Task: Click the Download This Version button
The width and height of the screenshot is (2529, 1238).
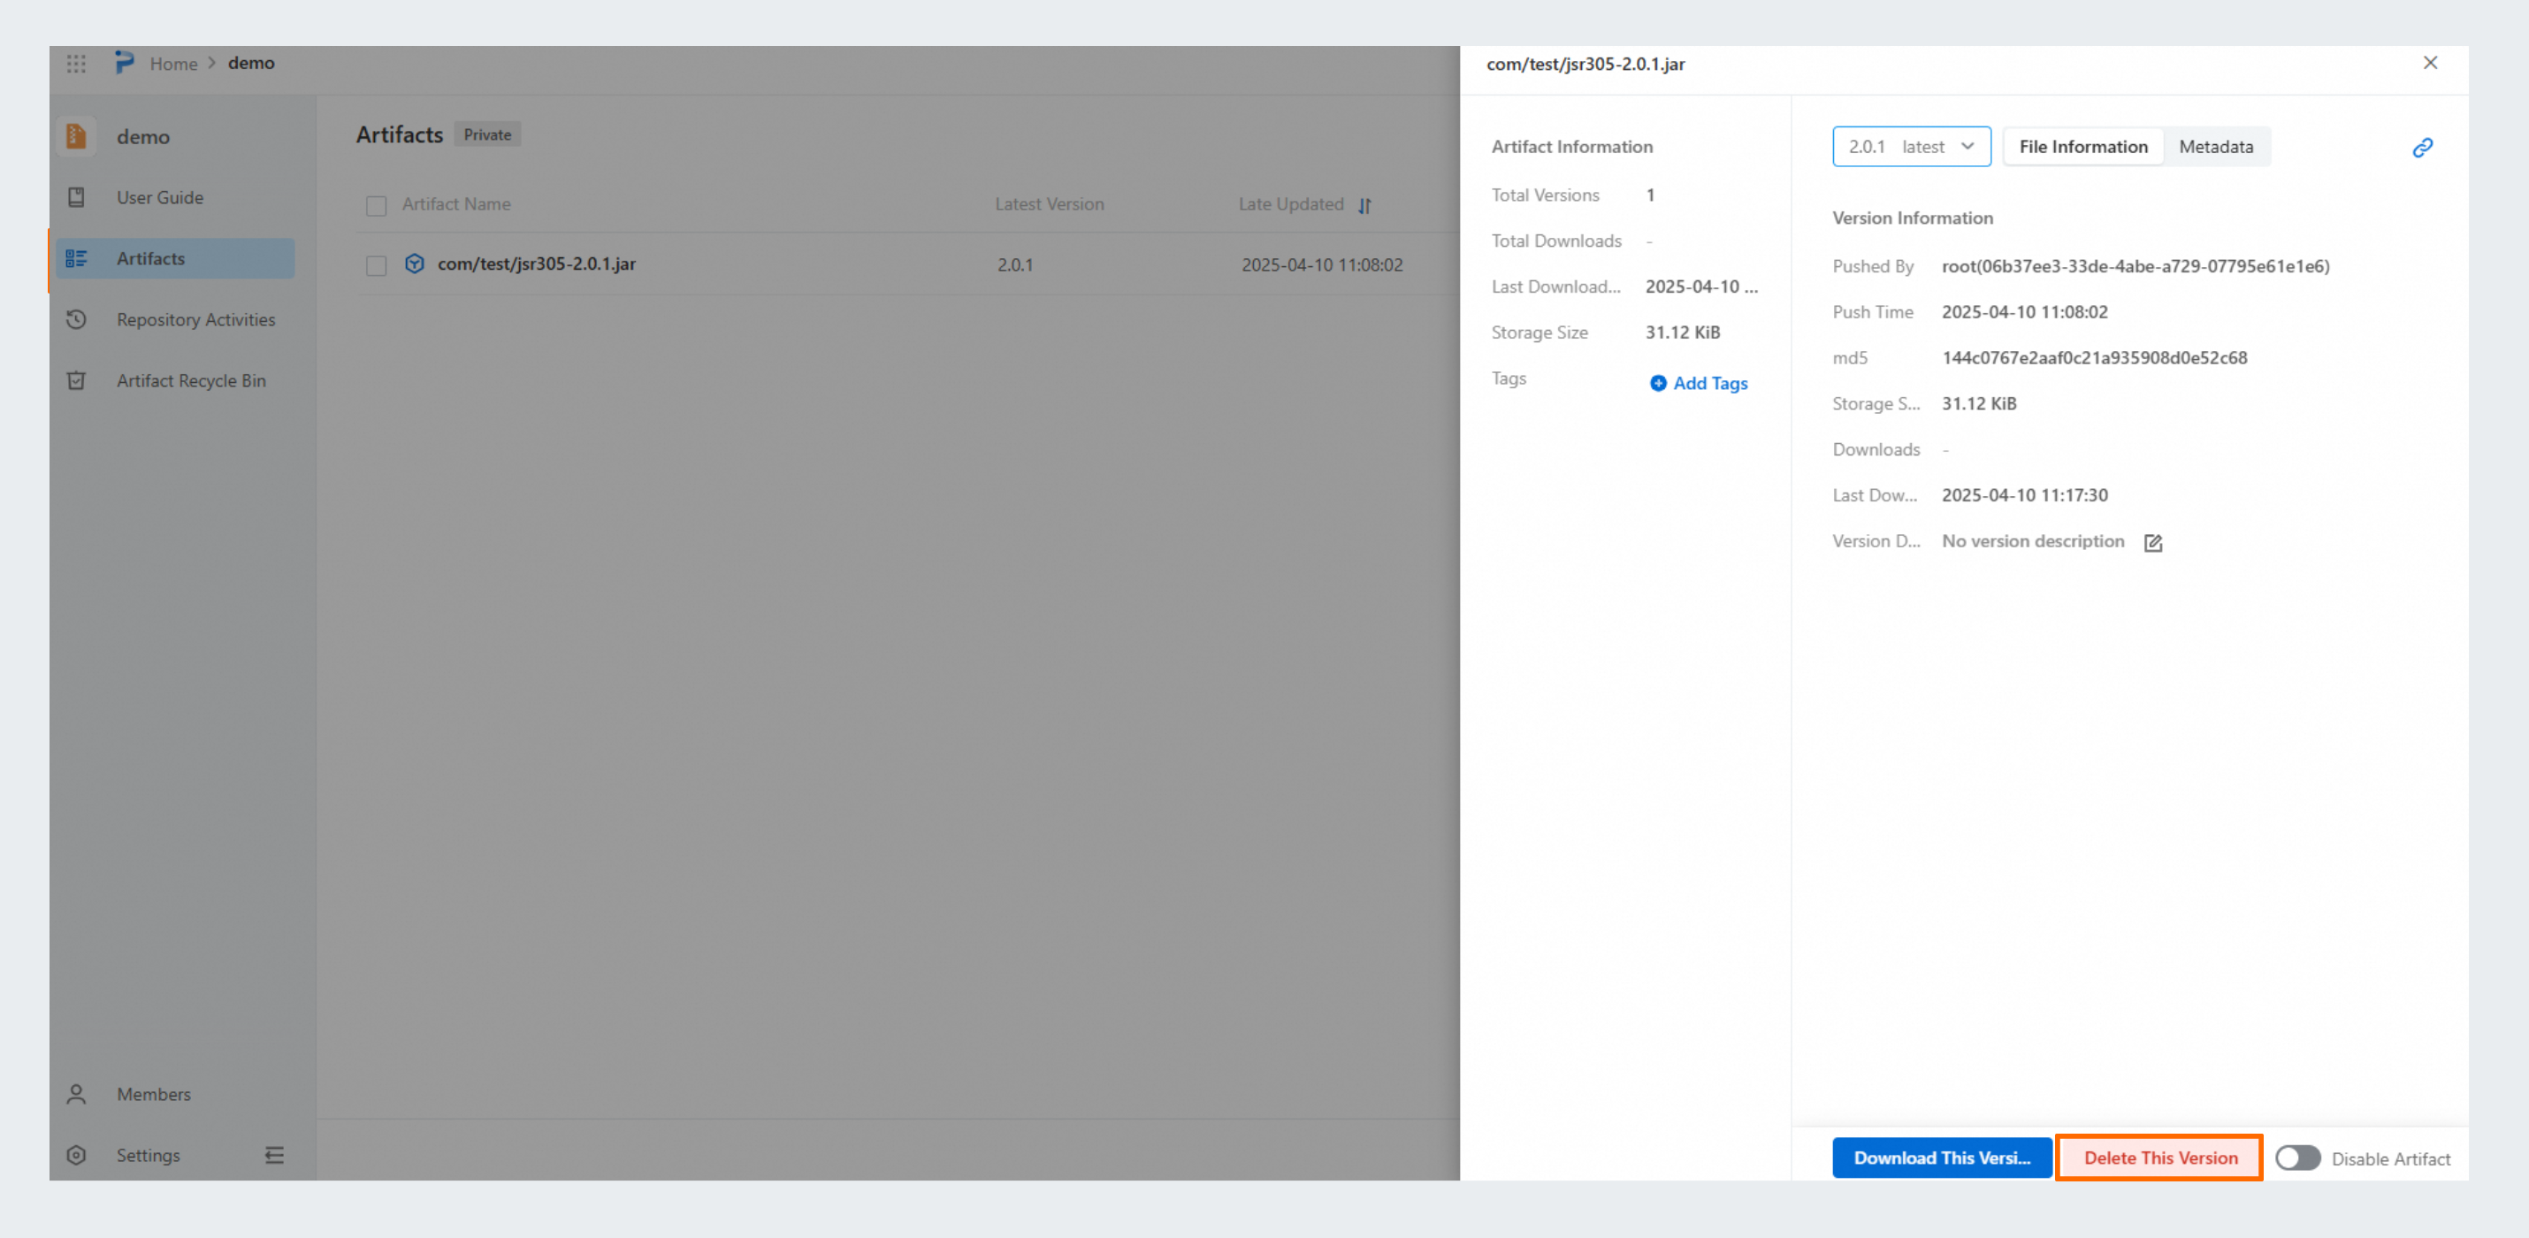Action: click(1941, 1158)
